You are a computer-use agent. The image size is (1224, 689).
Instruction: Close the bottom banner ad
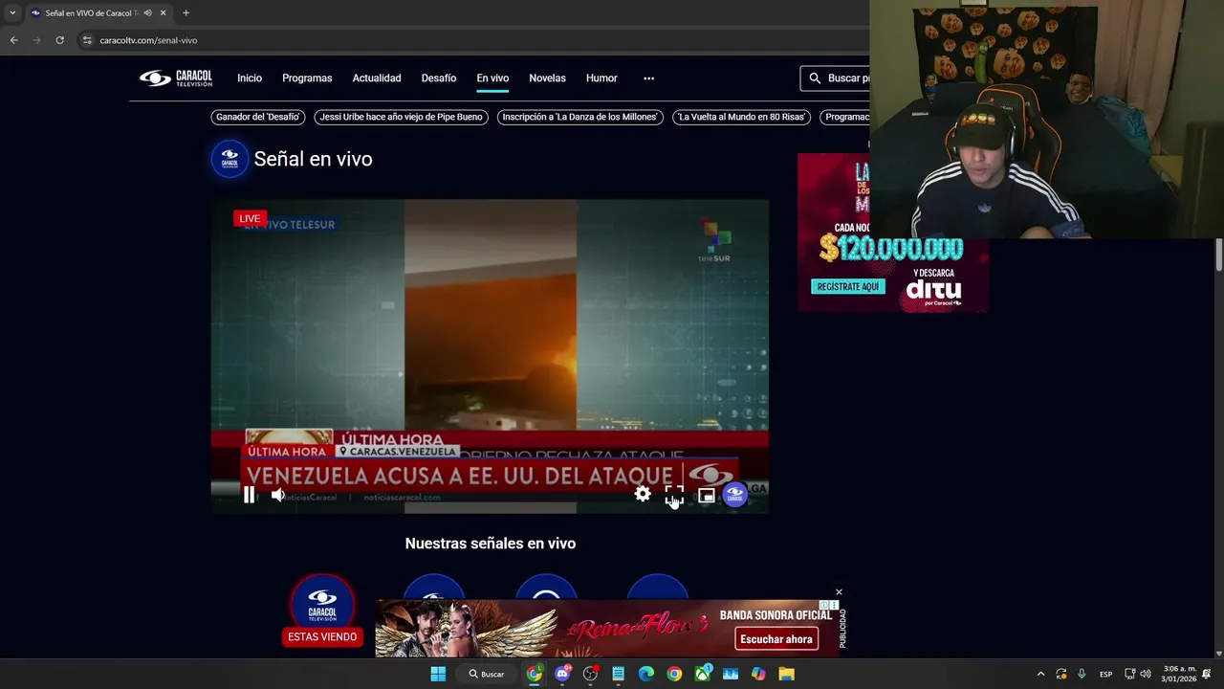pos(839,592)
